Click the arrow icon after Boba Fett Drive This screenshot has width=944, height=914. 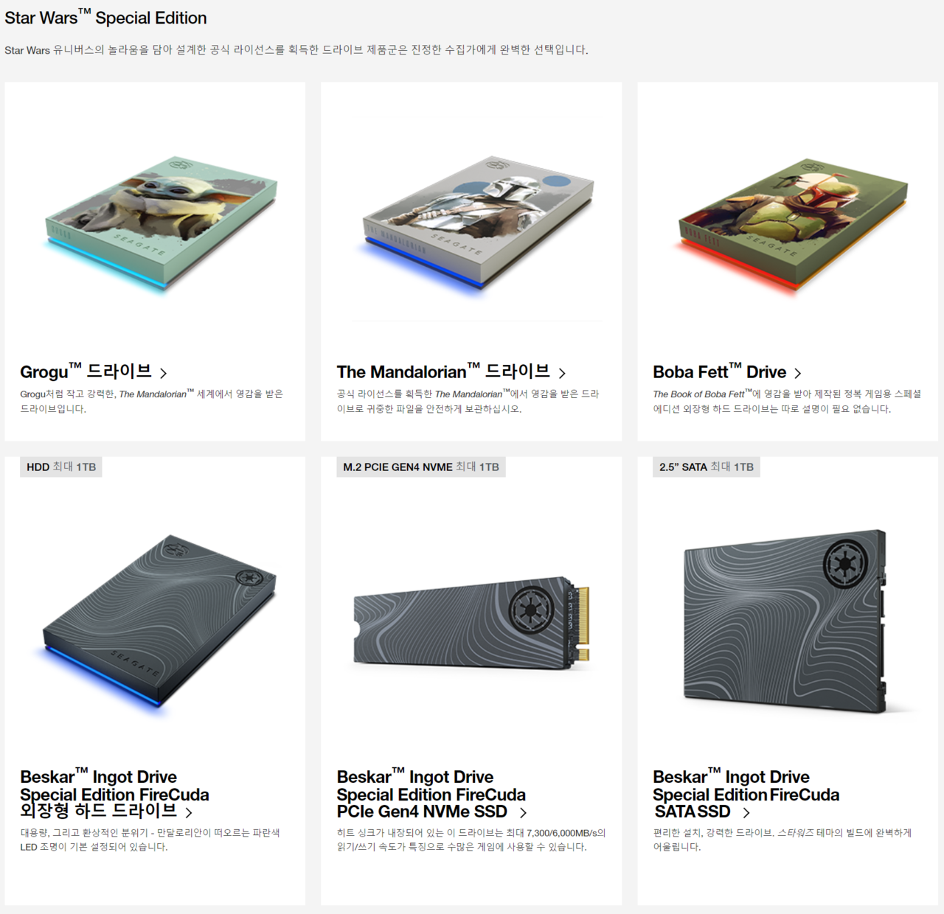coord(798,374)
